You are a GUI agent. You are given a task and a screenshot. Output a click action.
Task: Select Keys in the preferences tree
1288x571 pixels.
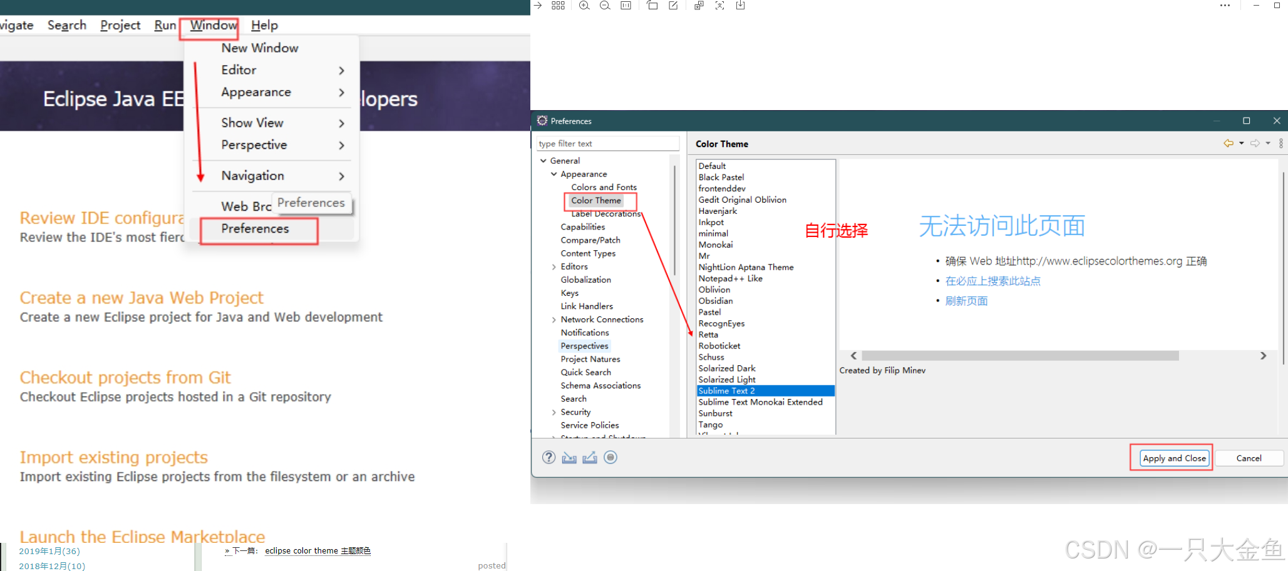[569, 293]
